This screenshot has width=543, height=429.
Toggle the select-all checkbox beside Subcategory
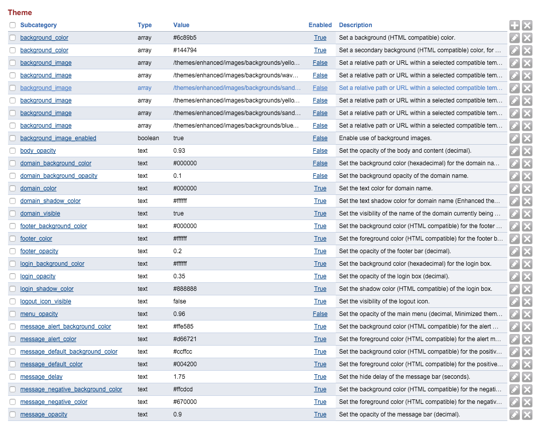[x=13, y=25]
